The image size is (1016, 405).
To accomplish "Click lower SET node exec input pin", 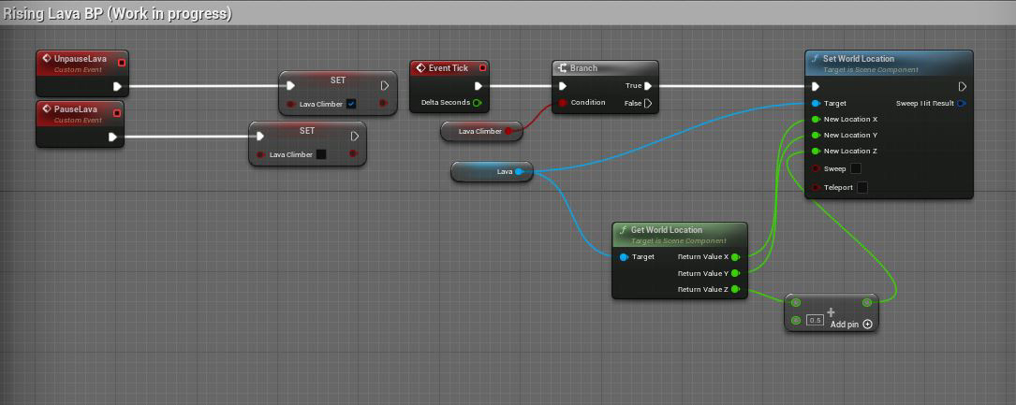I will (259, 136).
